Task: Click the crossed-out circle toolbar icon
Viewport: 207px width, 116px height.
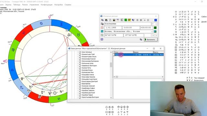Action: point(141,20)
